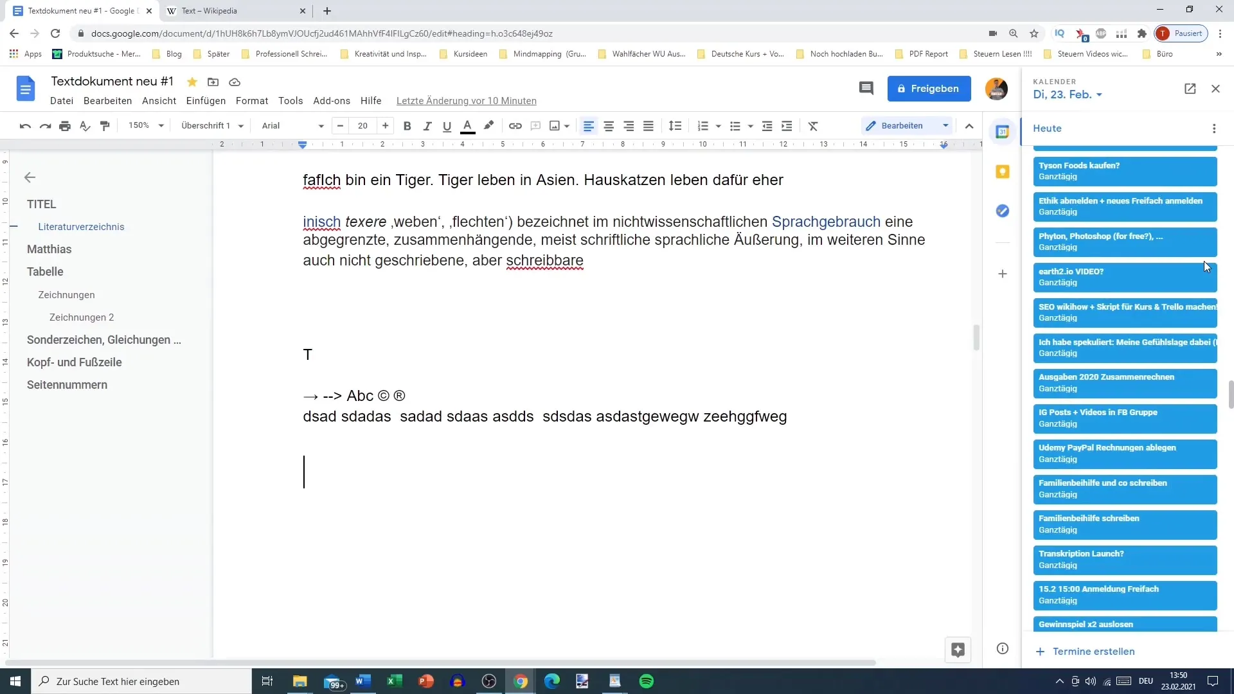Toggle underline formatting
This screenshot has height=694, width=1234.
click(447, 126)
